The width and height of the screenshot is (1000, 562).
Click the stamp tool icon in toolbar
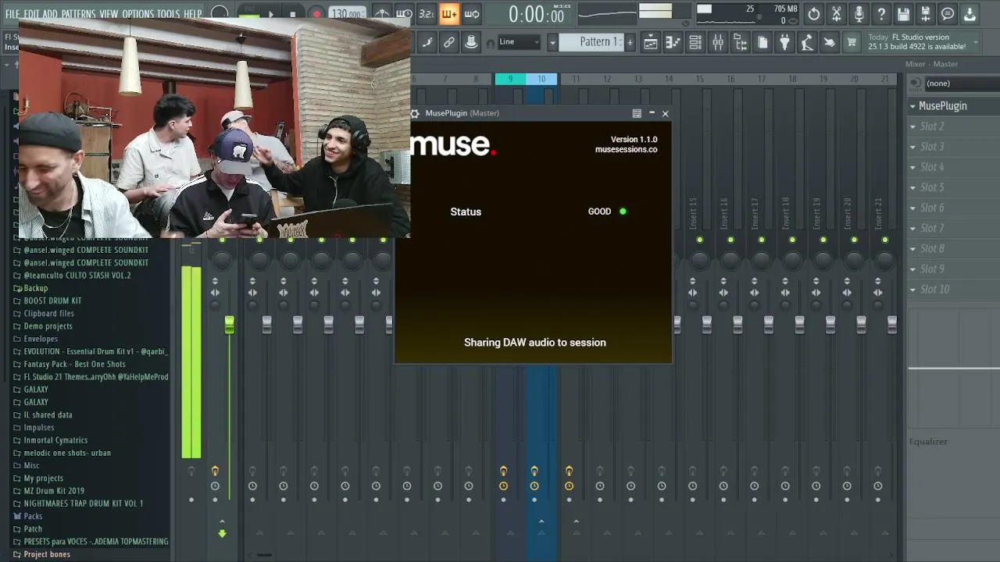point(471,43)
